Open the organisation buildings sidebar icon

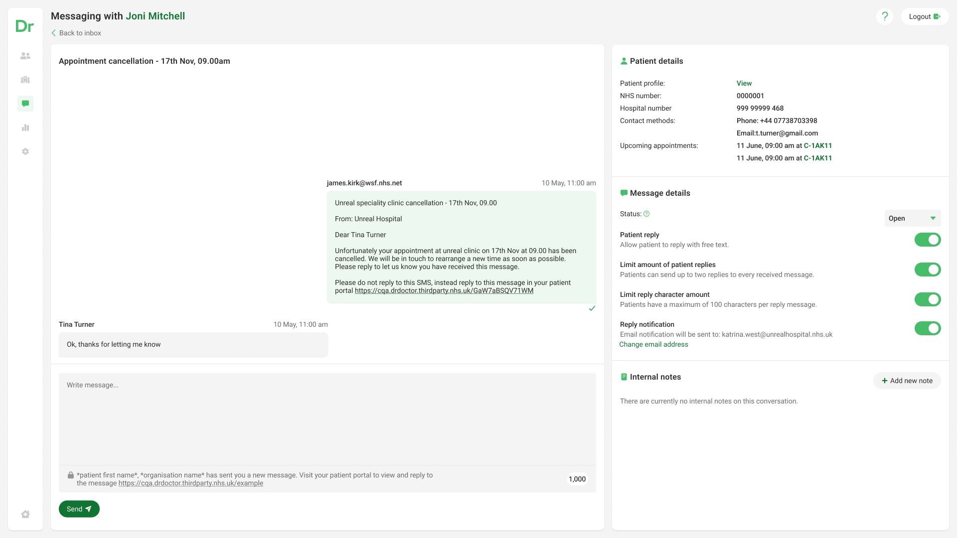(x=25, y=80)
